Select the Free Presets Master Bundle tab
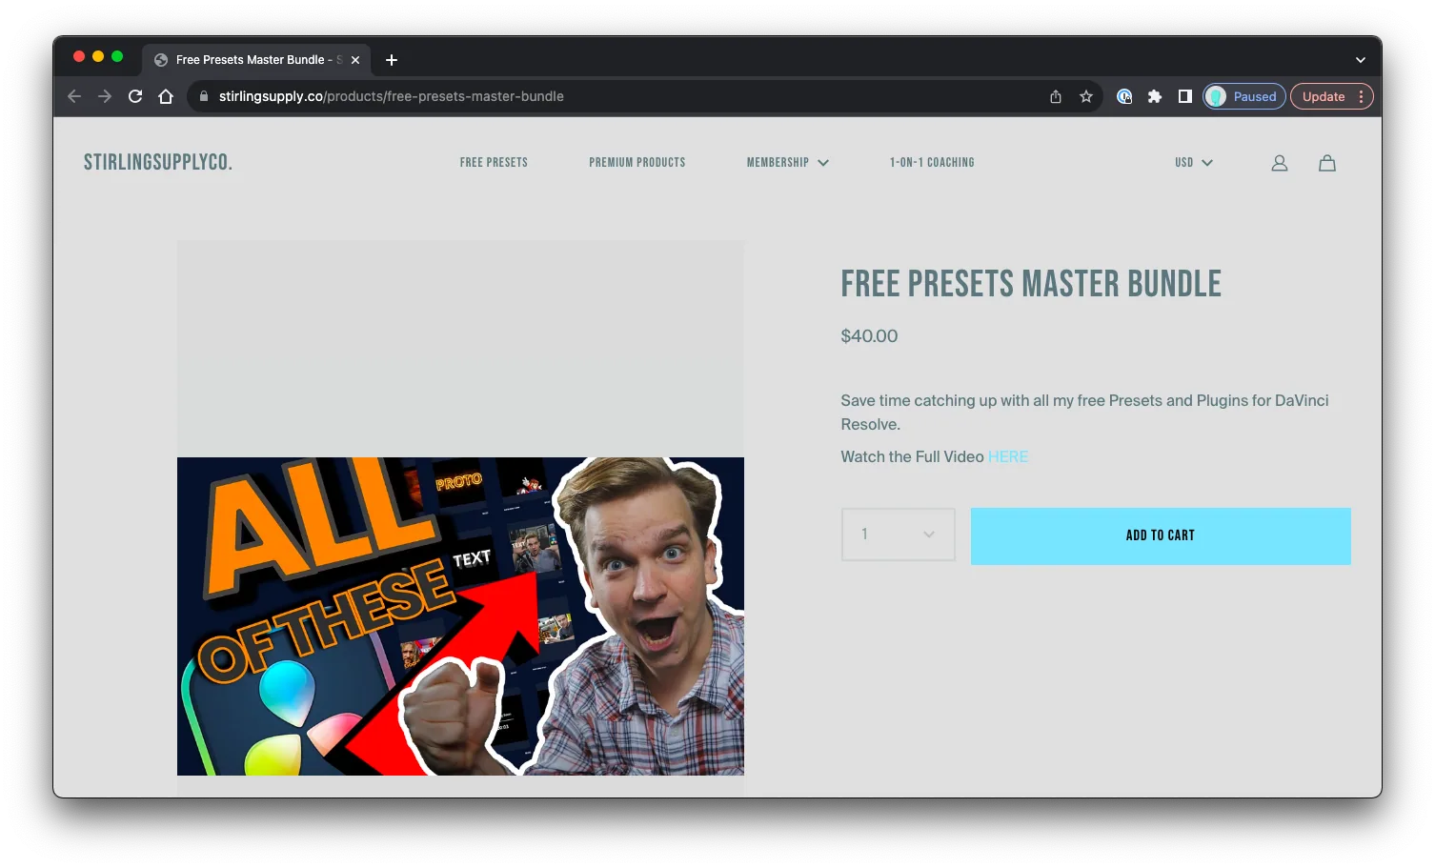 click(256, 60)
